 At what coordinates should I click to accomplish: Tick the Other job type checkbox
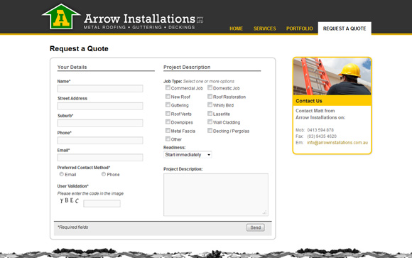point(168,139)
